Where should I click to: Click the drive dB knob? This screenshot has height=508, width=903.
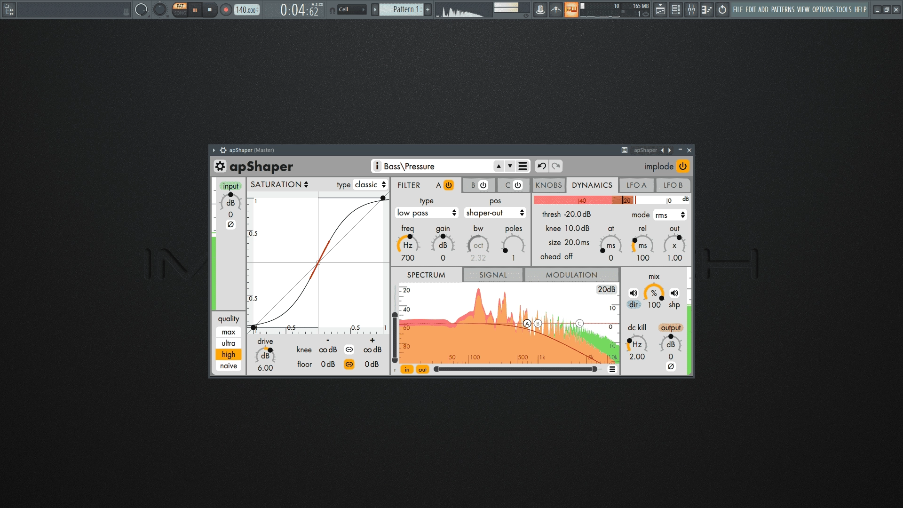[x=265, y=356]
